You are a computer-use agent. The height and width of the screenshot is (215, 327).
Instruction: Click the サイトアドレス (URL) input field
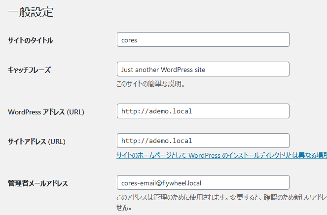203,141
